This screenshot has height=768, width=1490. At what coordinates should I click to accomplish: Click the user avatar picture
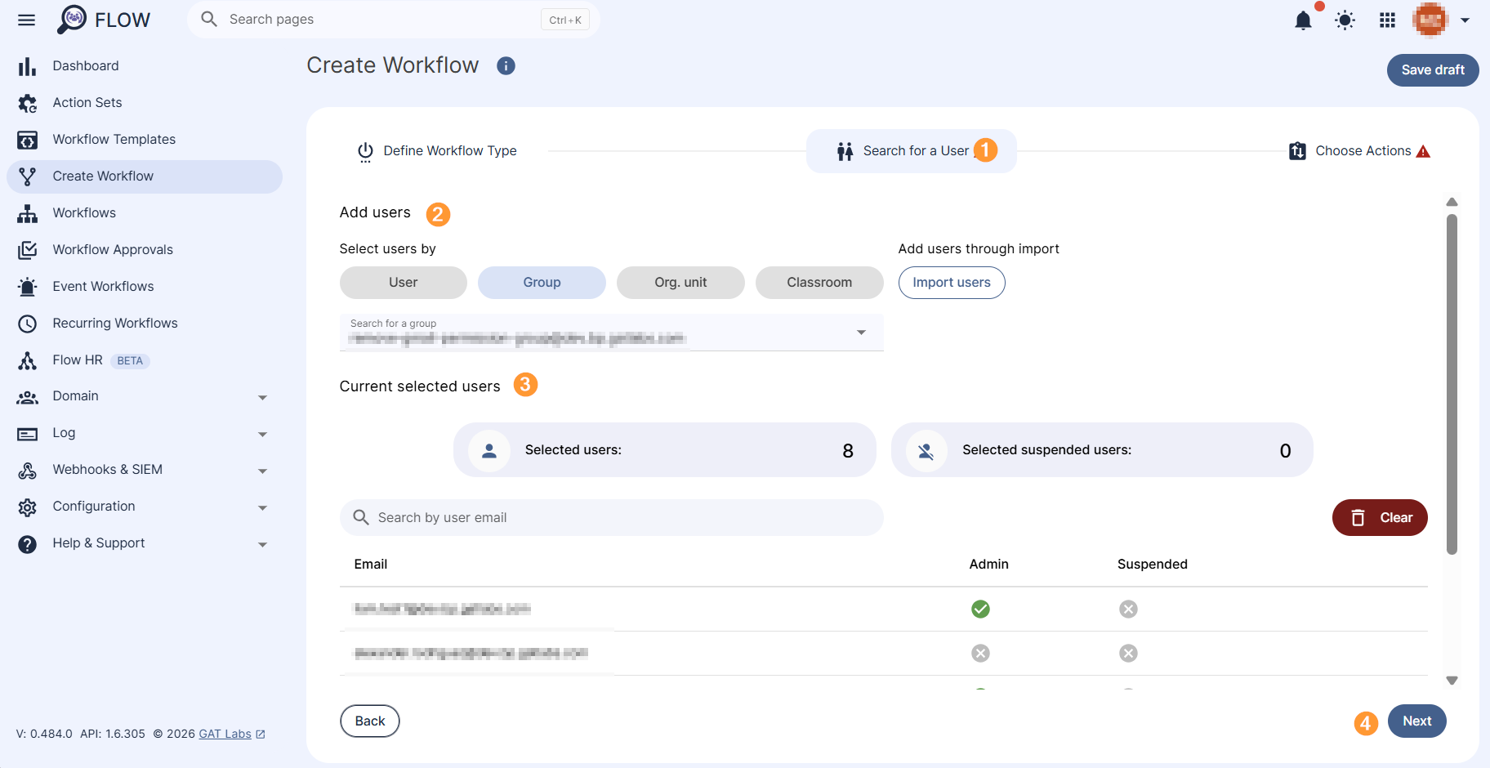pyautogui.click(x=1430, y=20)
